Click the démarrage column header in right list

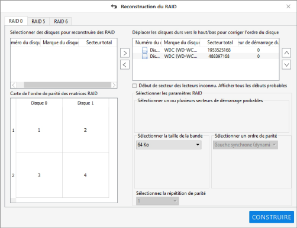(259, 43)
